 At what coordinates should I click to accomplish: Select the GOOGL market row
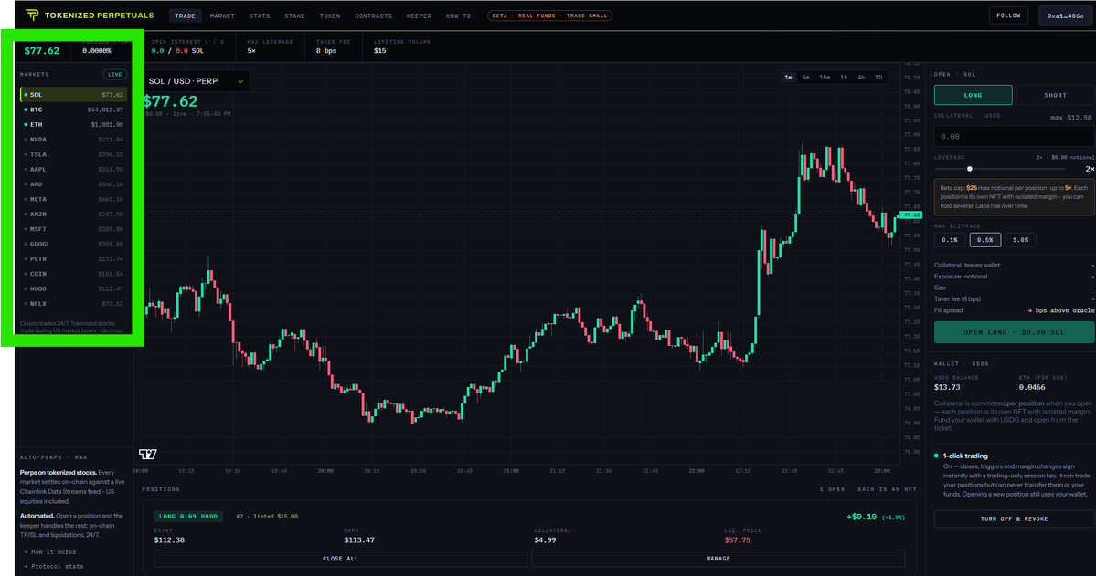(x=73, y=244)
